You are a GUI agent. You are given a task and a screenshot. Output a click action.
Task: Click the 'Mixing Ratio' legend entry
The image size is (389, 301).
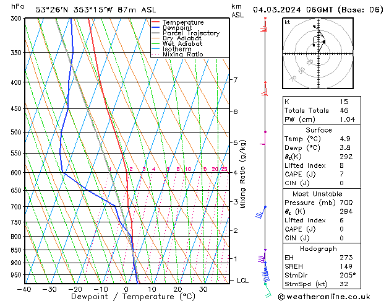pyautogui.click(x=183, y=54)
